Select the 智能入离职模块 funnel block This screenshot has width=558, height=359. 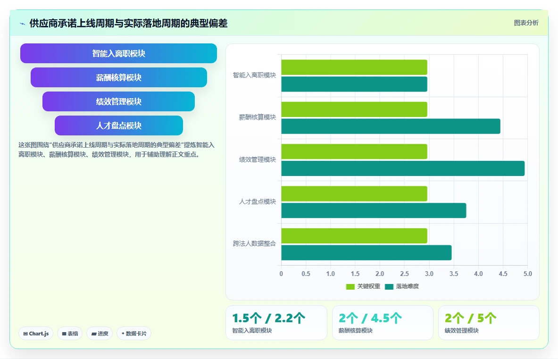(x=118, y=53)
